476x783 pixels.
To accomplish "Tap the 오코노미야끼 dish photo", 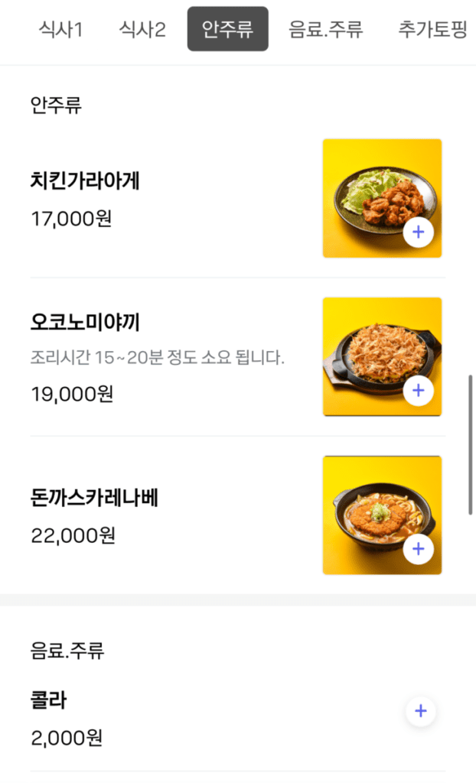I will pos(382,356).
